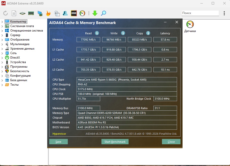Launch the stability test flame icon
Image resolution: width=230 pixels, height=166 pixels.
point(48,13)
